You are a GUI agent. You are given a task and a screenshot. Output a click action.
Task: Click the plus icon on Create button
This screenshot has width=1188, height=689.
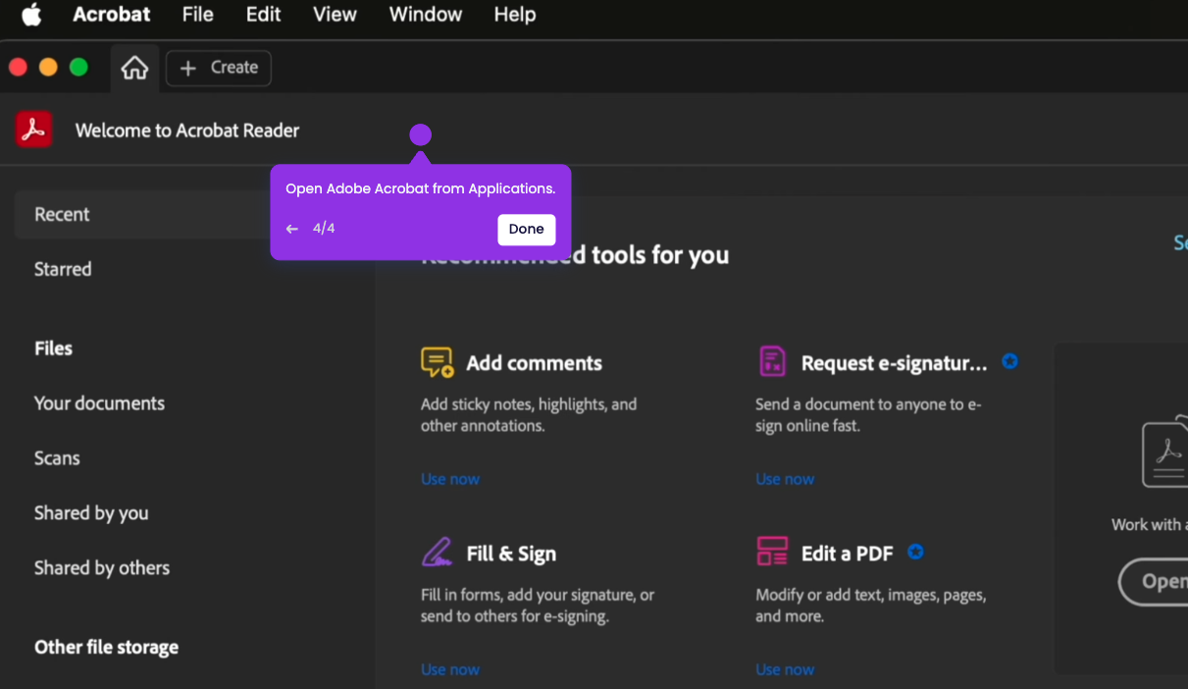pos(188,68)
